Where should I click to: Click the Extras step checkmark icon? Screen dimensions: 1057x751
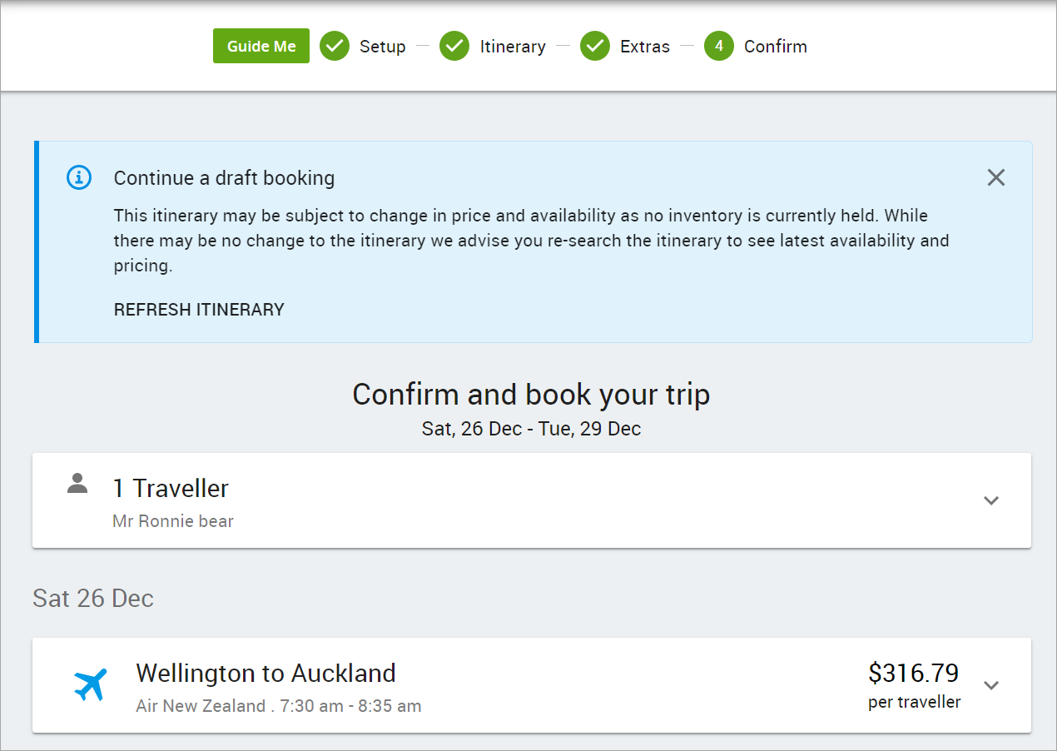click(x=595, y=46)
